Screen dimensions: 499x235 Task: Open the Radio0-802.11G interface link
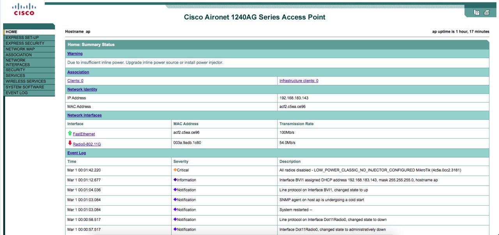point(87,144)
